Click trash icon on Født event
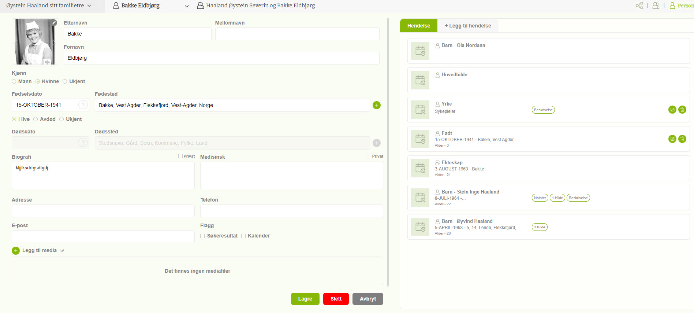 coord(682,139)
